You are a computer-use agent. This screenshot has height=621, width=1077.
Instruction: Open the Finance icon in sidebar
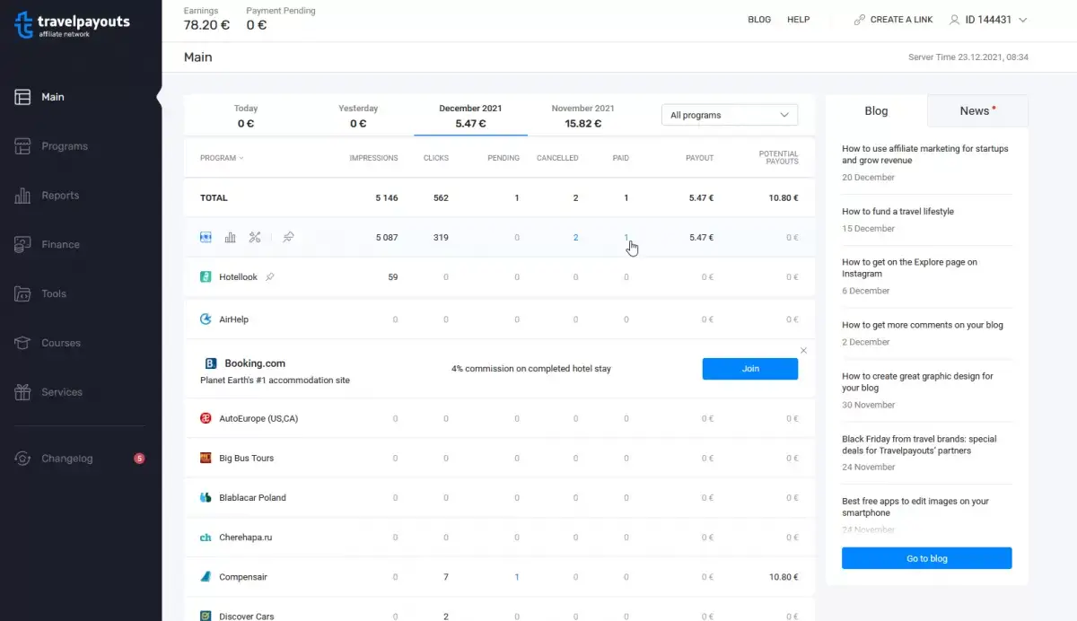(22, 244)
